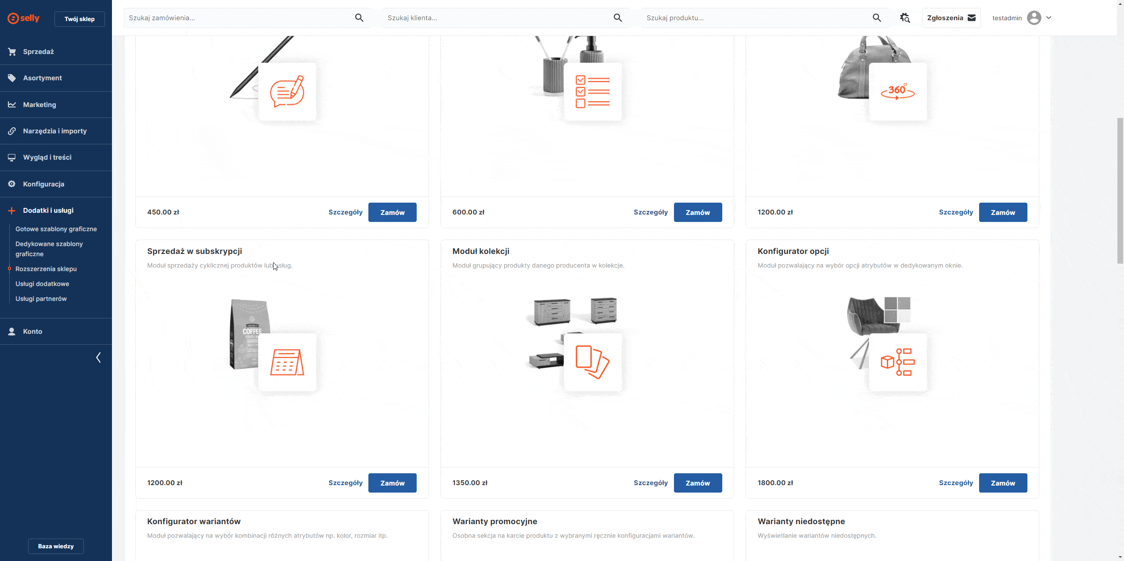Image resolution: width=1124 pixels, height=561 pixels.
Task: Click the customer search magnifier icon
Action: click(618, 18)
